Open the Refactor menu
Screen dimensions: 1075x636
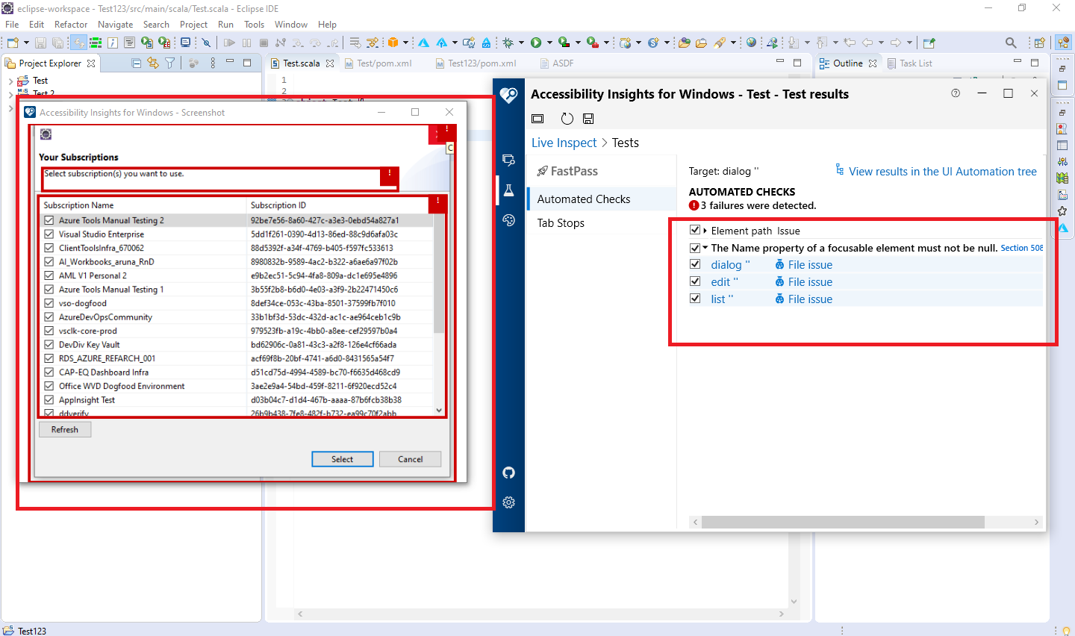[x=71, y=24]
